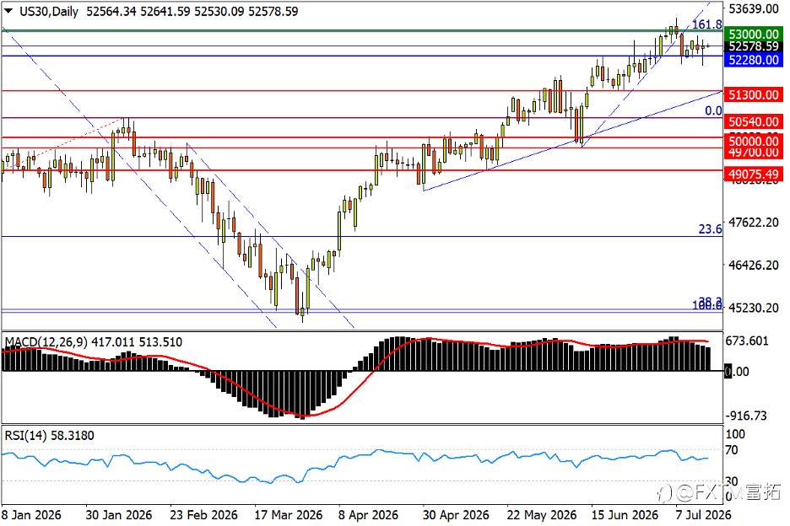Open the chart dropdown arrow beside US30
Viewport: 790px width, 526px height.
click(8, 10)
